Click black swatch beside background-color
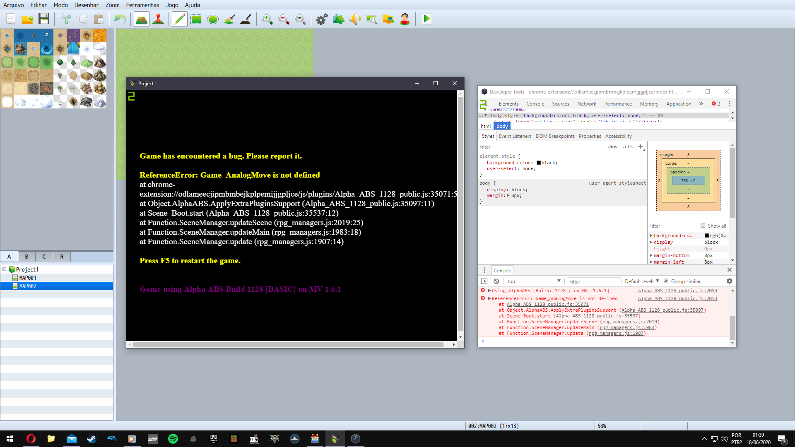The image size is (795, 447). coord(539,163)
